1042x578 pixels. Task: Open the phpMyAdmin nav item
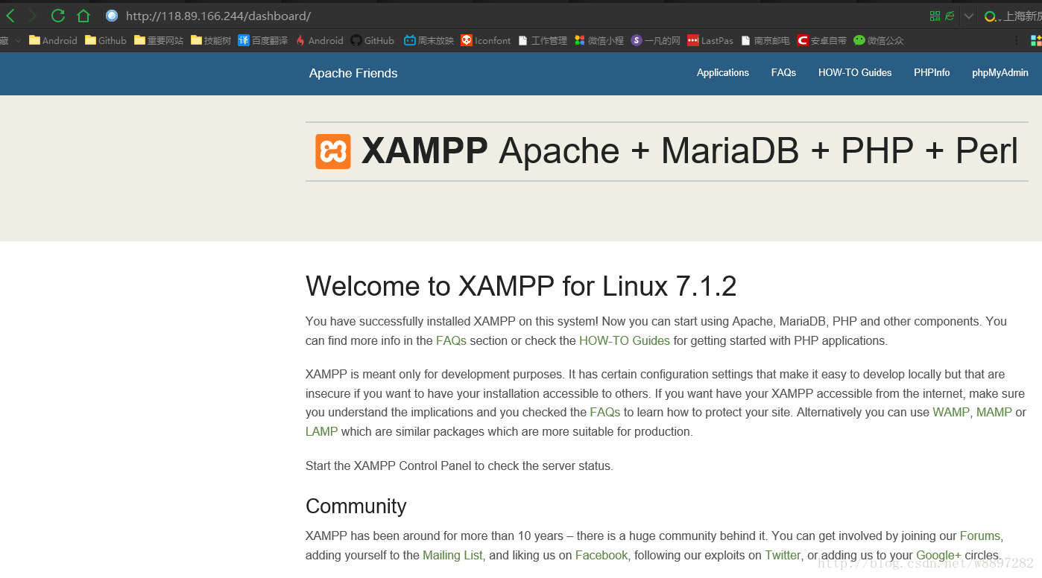click(1000, 72)
